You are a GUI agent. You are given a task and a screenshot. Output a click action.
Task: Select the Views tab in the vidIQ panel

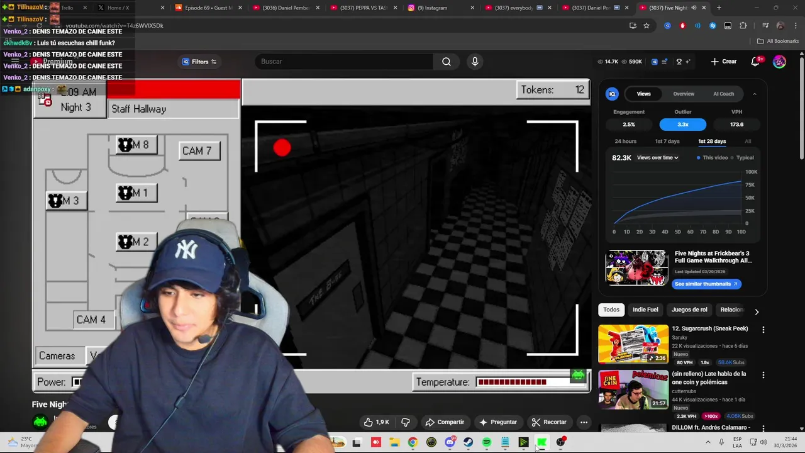click(x=643, y=94)
